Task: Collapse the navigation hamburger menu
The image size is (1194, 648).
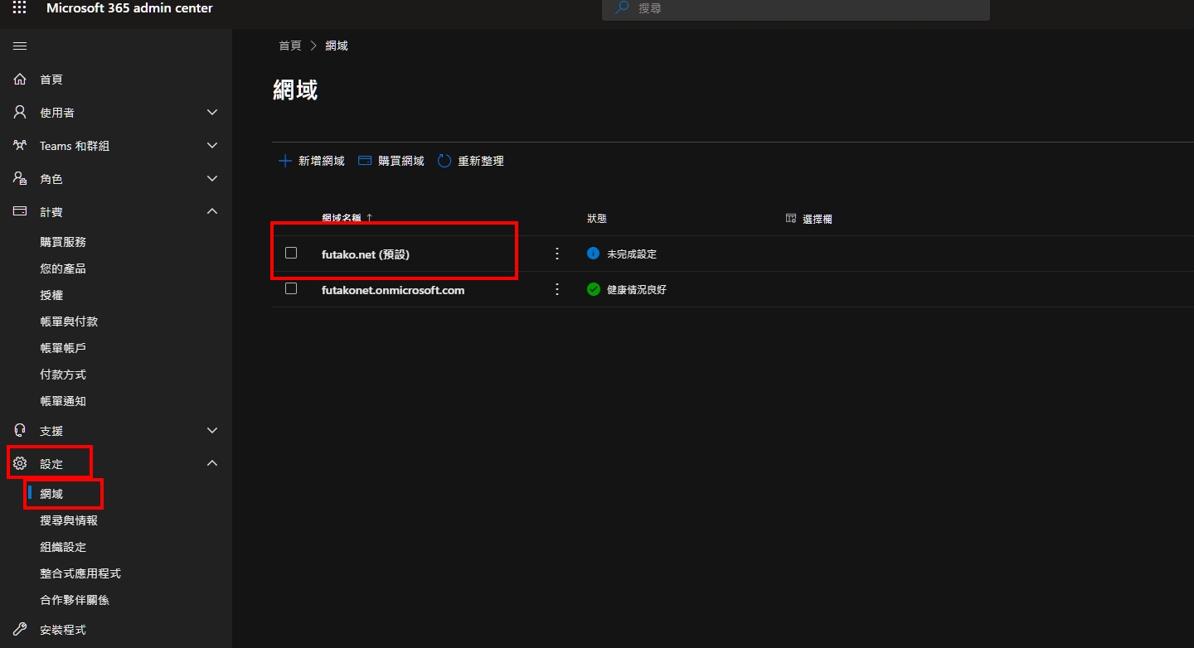Action: (x=20, y=46)
